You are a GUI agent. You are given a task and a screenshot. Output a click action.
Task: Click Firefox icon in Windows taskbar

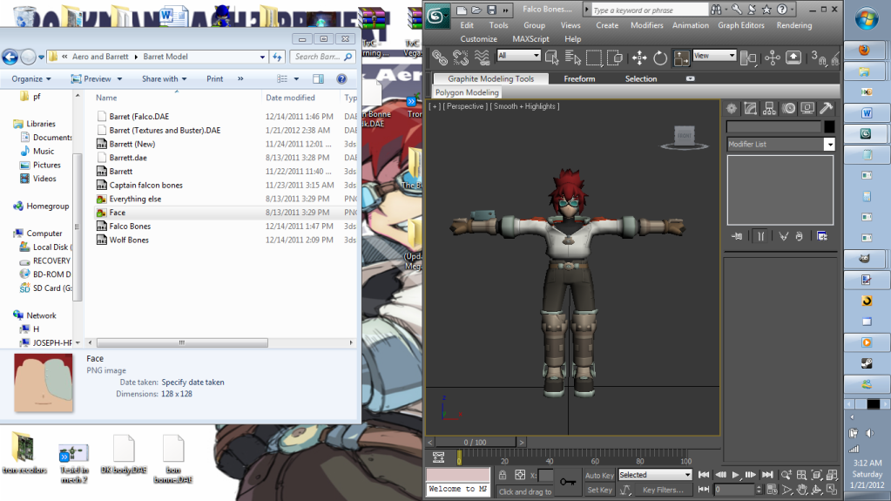coord(865,51)
